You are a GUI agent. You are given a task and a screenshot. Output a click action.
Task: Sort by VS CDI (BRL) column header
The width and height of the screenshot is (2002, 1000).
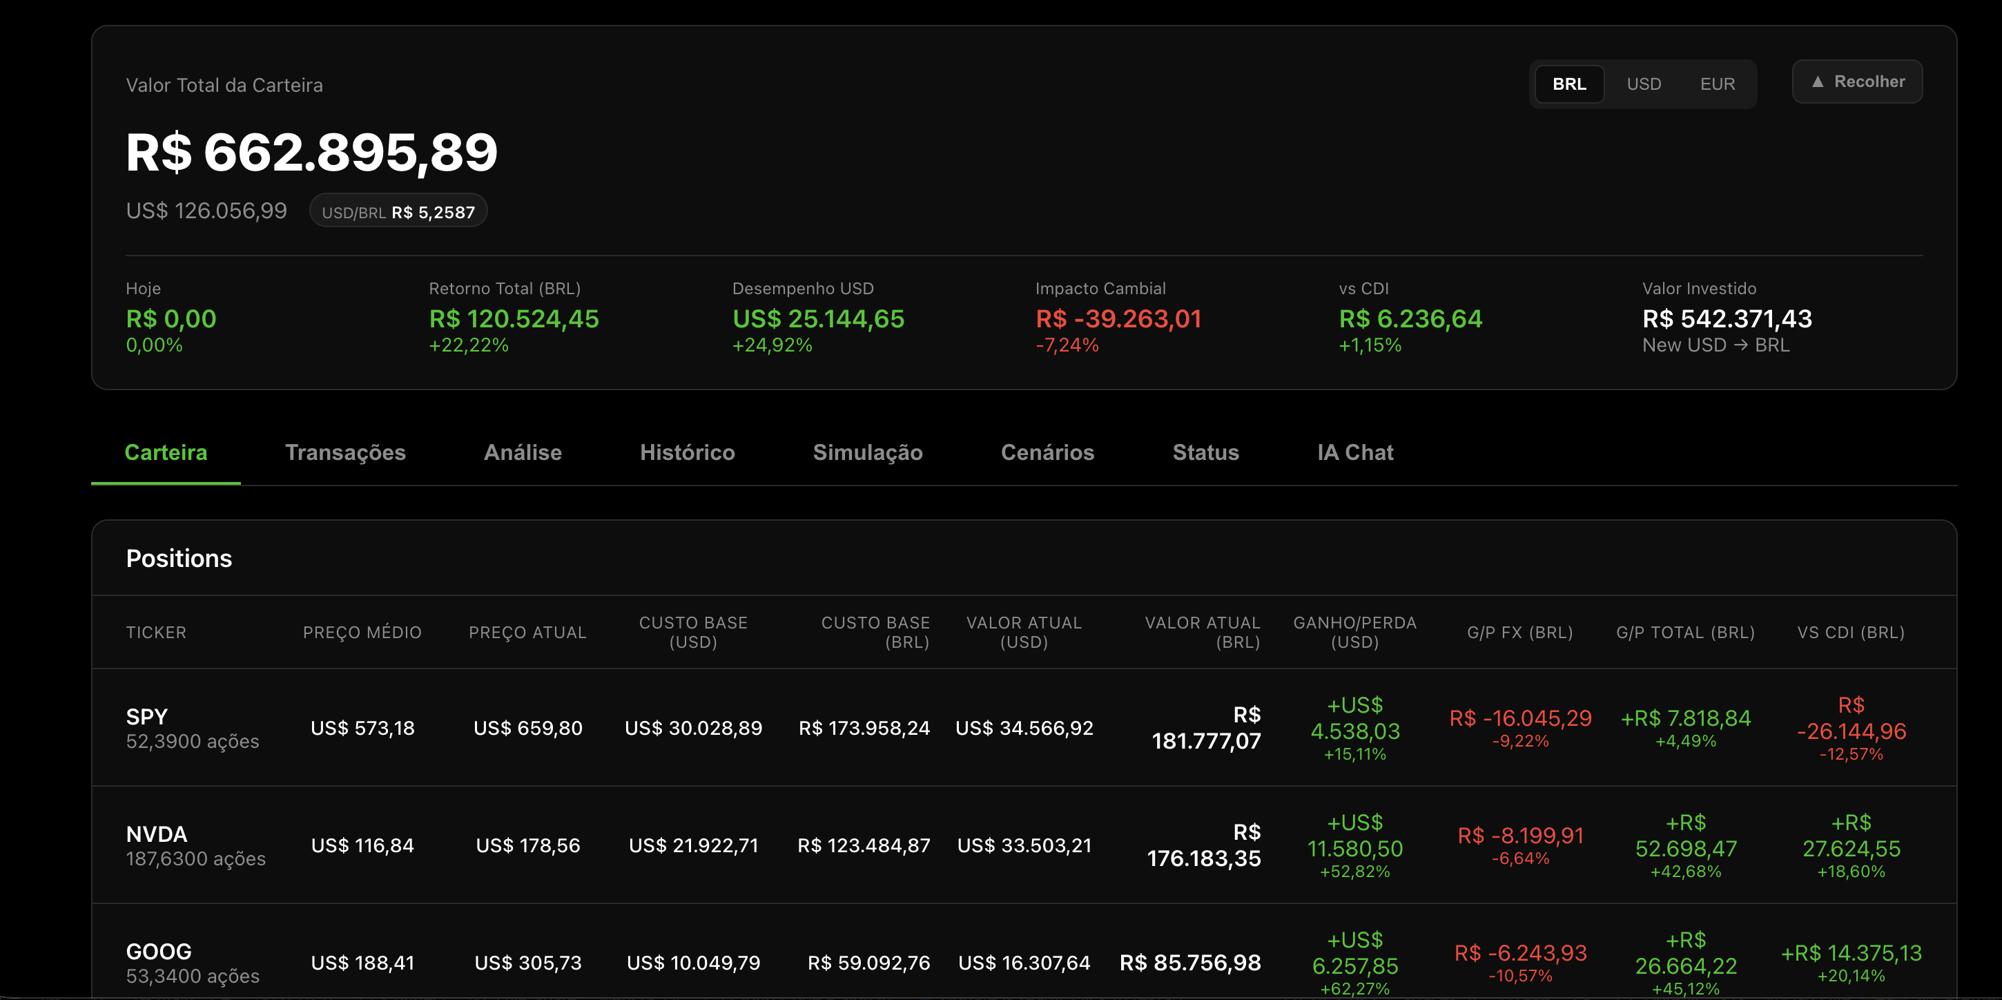(1850, 632)
